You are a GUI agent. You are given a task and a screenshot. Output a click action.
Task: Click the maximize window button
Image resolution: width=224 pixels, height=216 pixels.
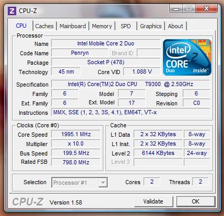pyautogui.click(x=189, y=9)
